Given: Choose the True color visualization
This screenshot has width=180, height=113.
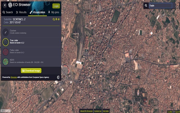Looking at the screenshot, I should click(6, 42).
